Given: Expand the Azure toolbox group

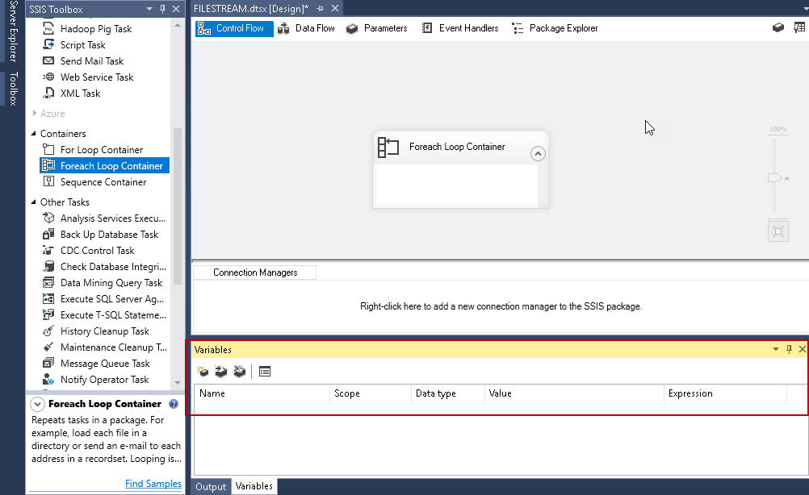Looking at the screenshot, I should 34,114.
